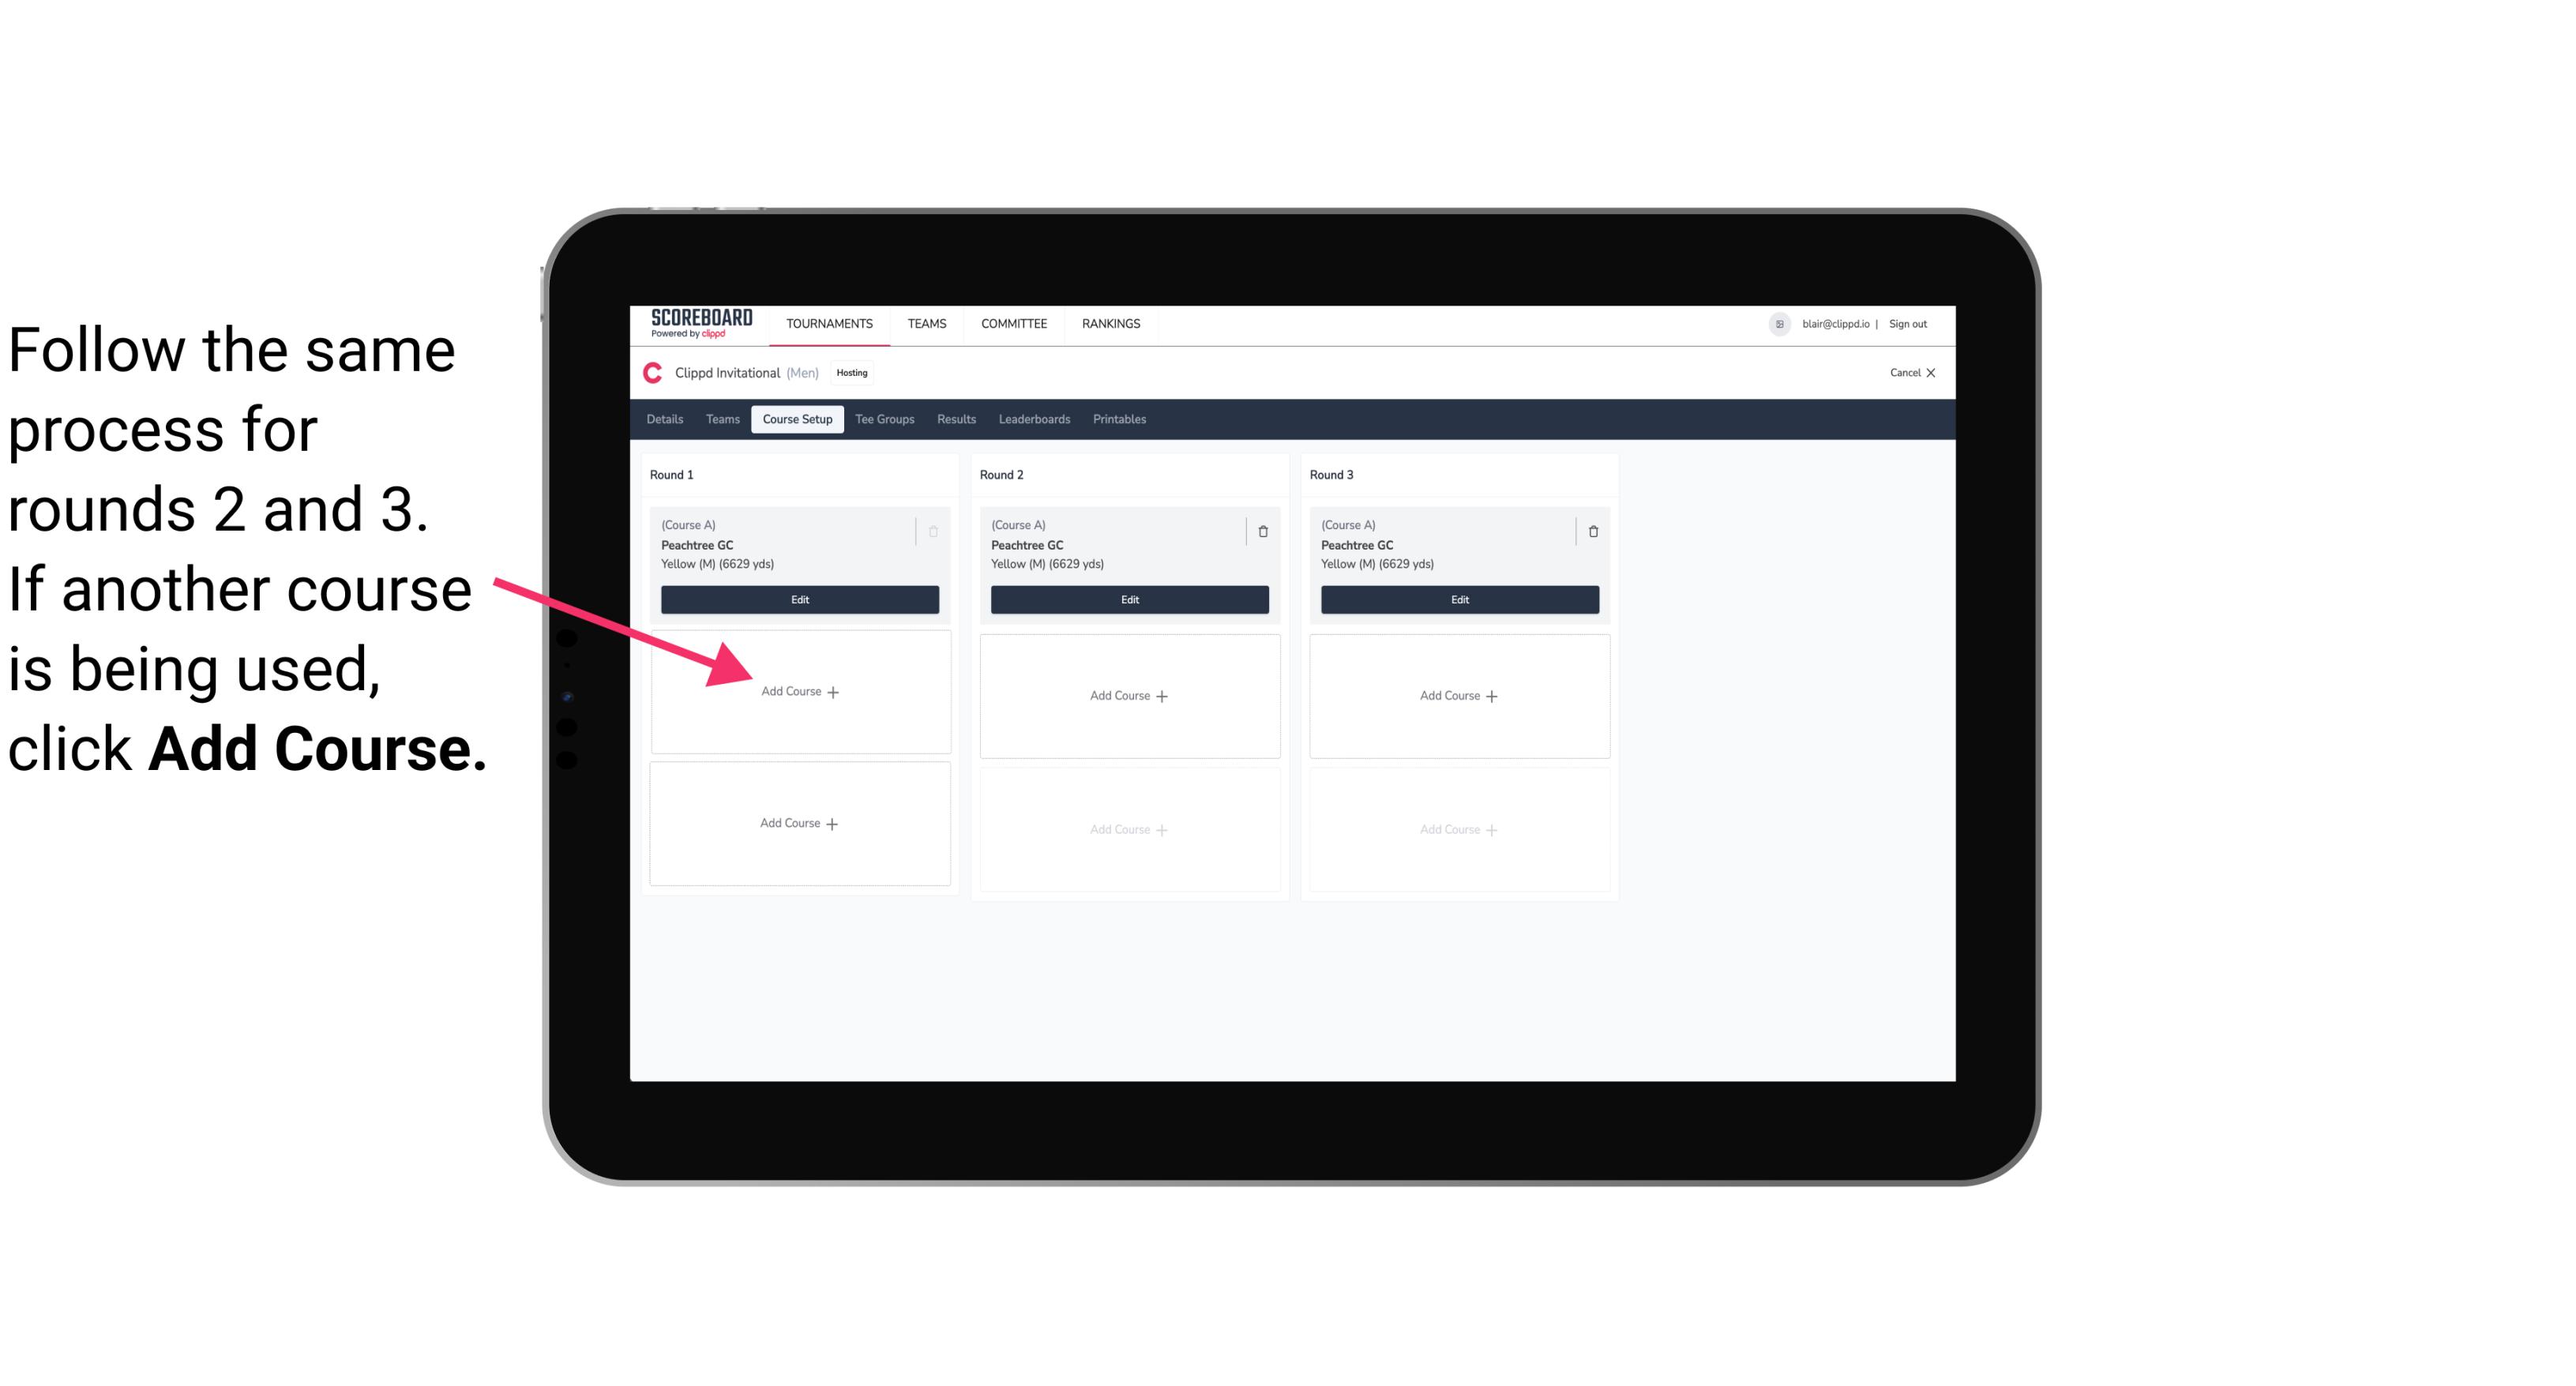Click Add Course for Round 2

point(1128,695)
